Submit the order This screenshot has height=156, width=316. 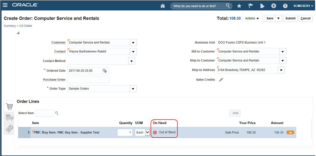click(x=290, y=18)
